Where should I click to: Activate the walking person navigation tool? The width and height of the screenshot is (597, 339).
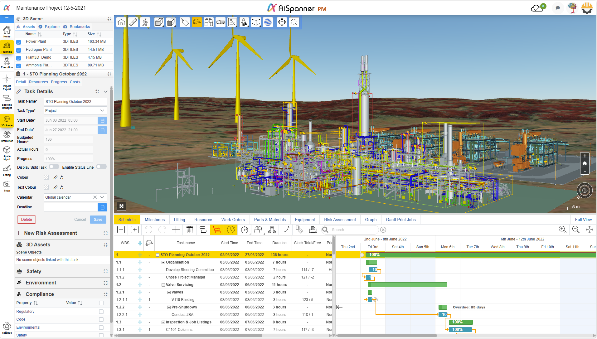coord(145,22)
